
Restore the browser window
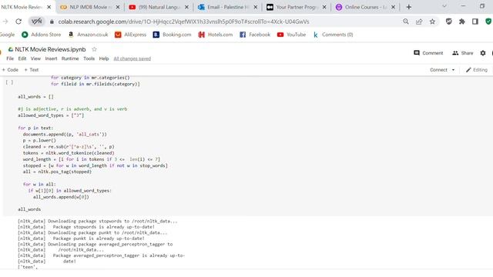click(x=482, y=6)
